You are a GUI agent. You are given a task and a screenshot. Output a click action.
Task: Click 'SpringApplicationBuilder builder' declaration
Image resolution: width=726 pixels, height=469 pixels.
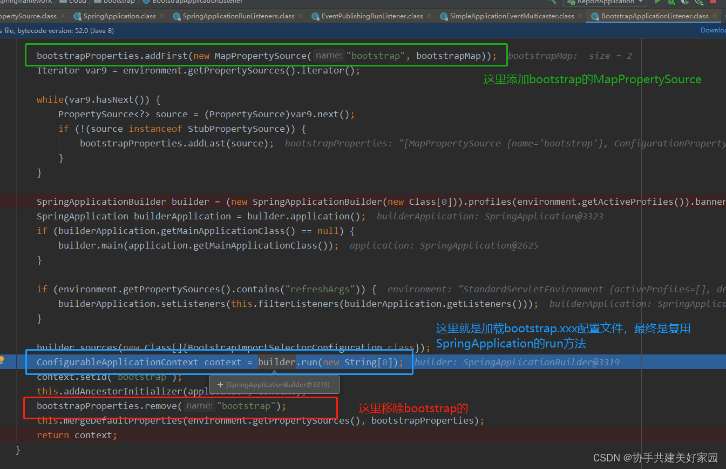[x=123, y=202]
